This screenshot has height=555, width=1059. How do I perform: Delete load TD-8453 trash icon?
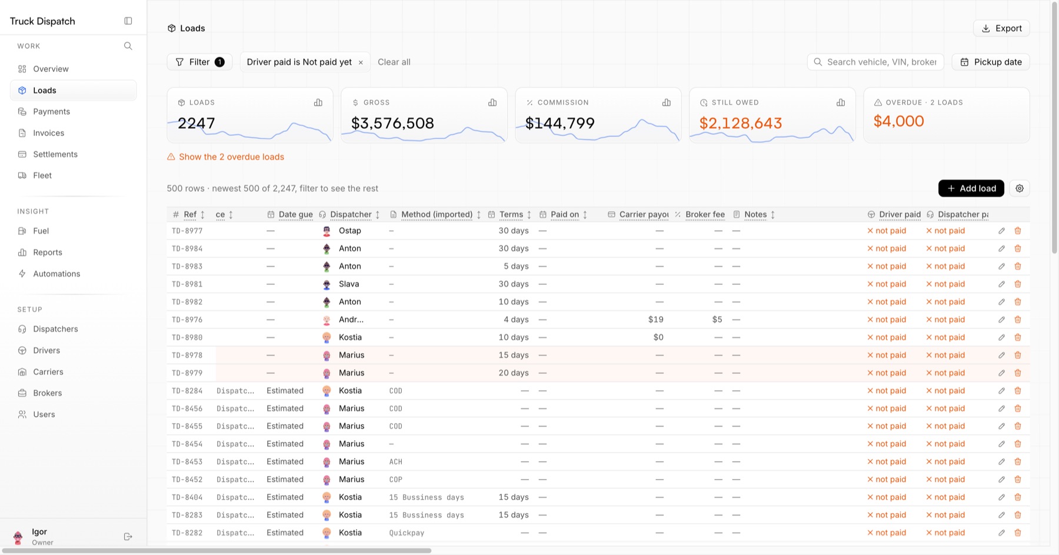1018,462
